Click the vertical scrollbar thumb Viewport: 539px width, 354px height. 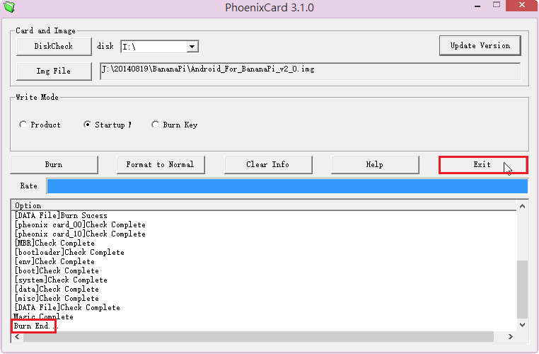pos(522,290)
